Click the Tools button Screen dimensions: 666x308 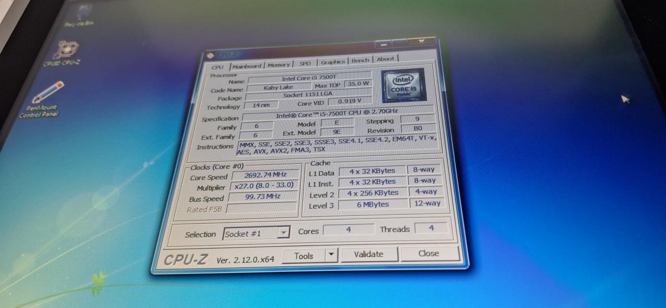click(304, 256)
